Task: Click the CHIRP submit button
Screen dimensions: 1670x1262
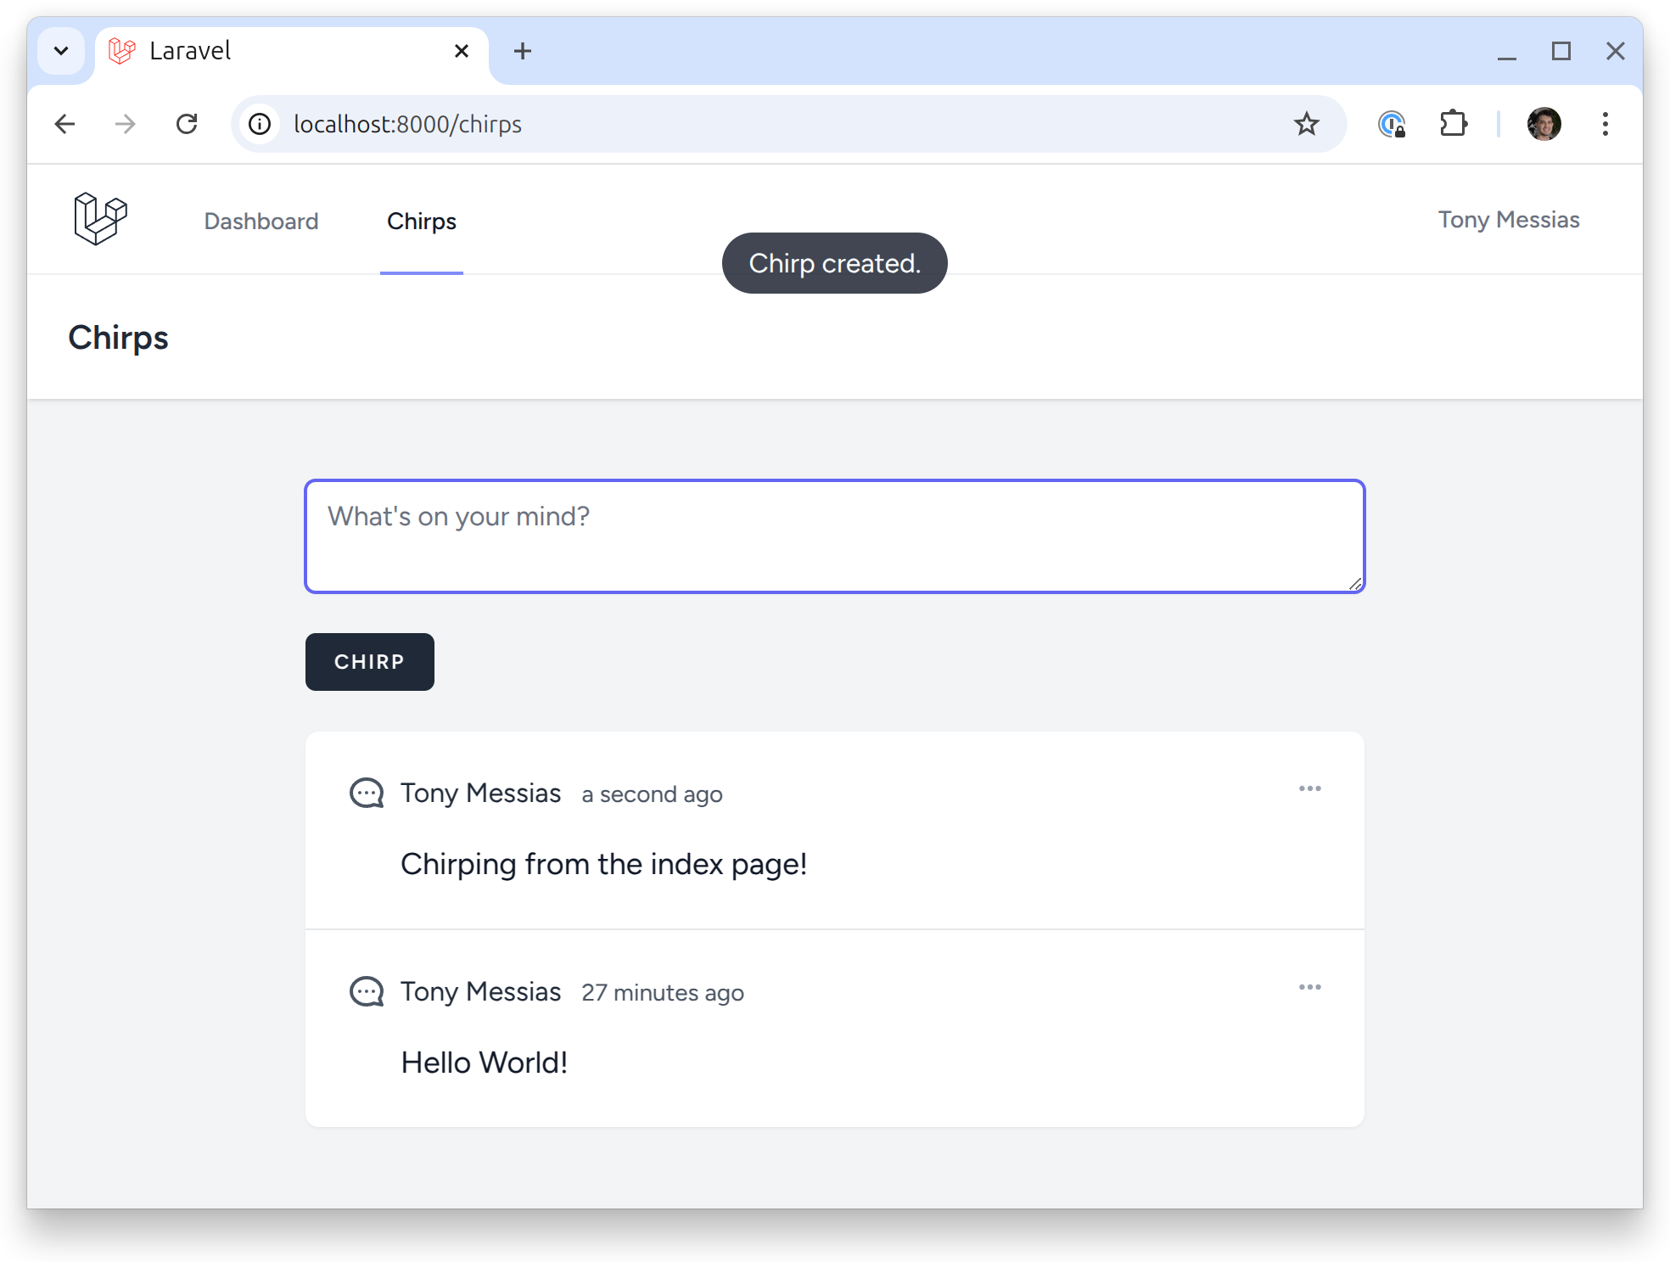Action: pos(371,661)
